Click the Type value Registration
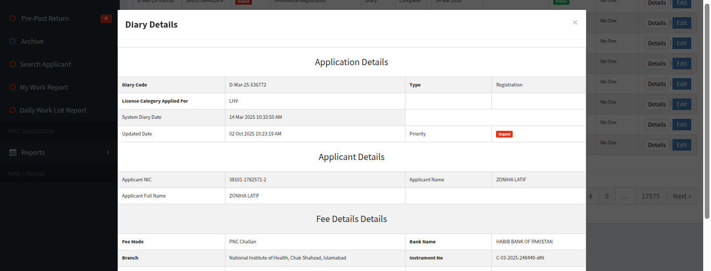 pyautogui.click(x=509, y=85)
